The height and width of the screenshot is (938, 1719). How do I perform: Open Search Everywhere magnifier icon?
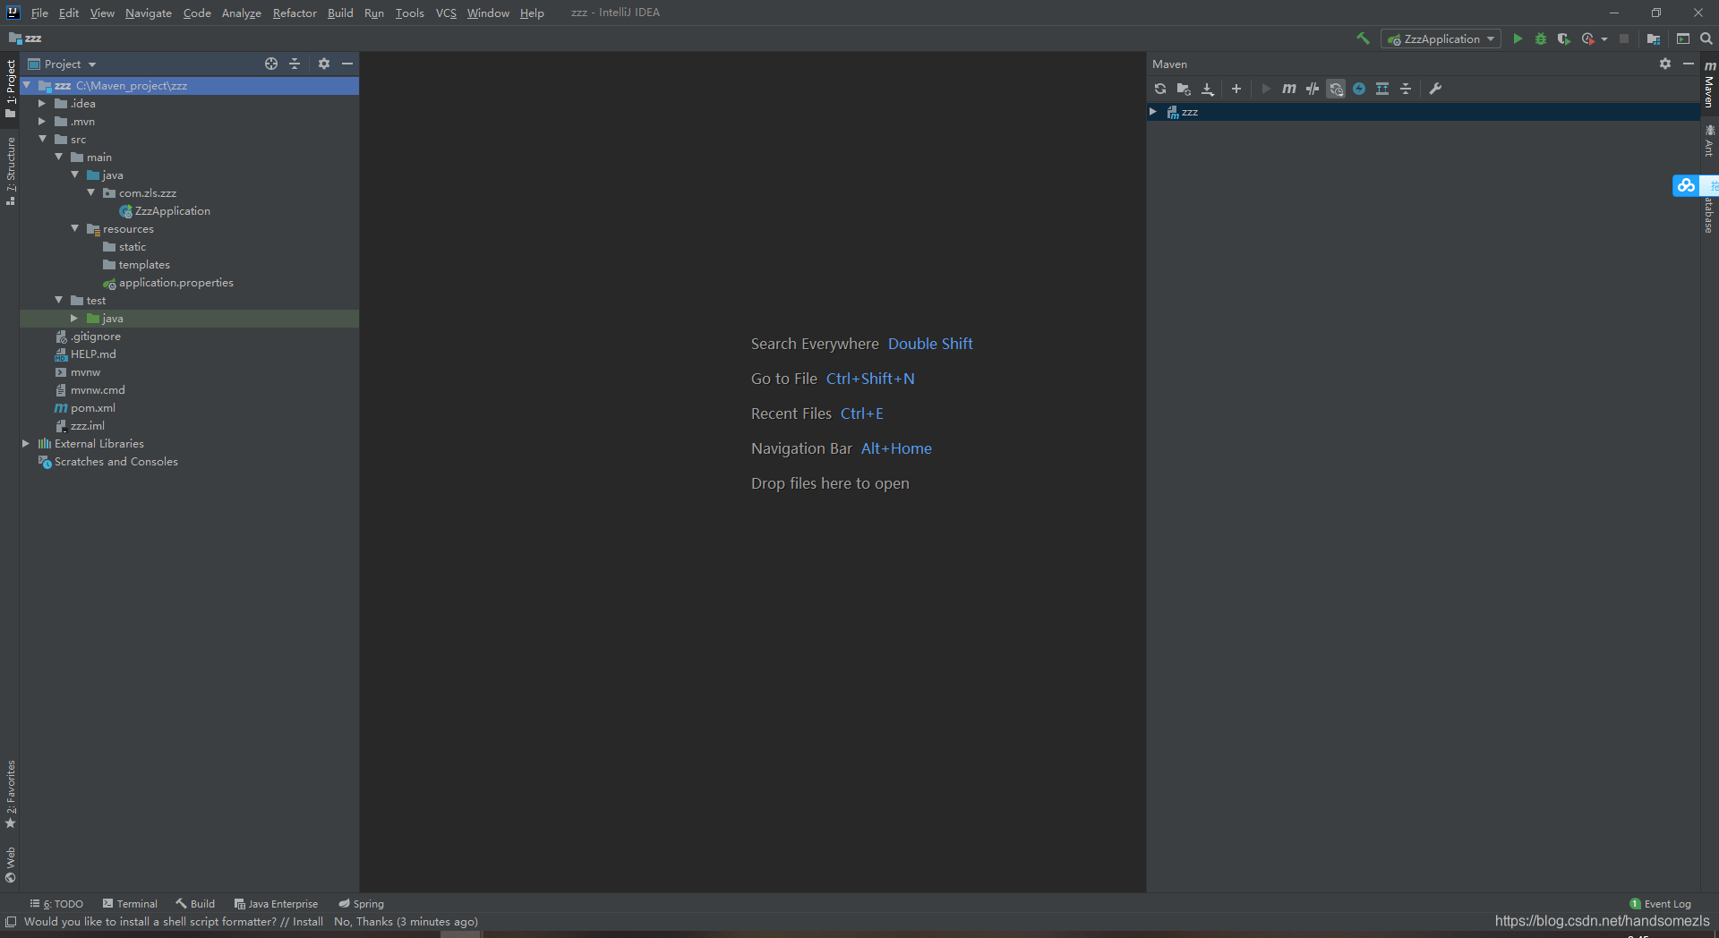[1706, 38]
